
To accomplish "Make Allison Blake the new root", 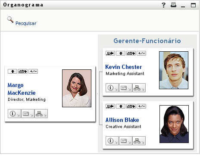I will point(110,106).
